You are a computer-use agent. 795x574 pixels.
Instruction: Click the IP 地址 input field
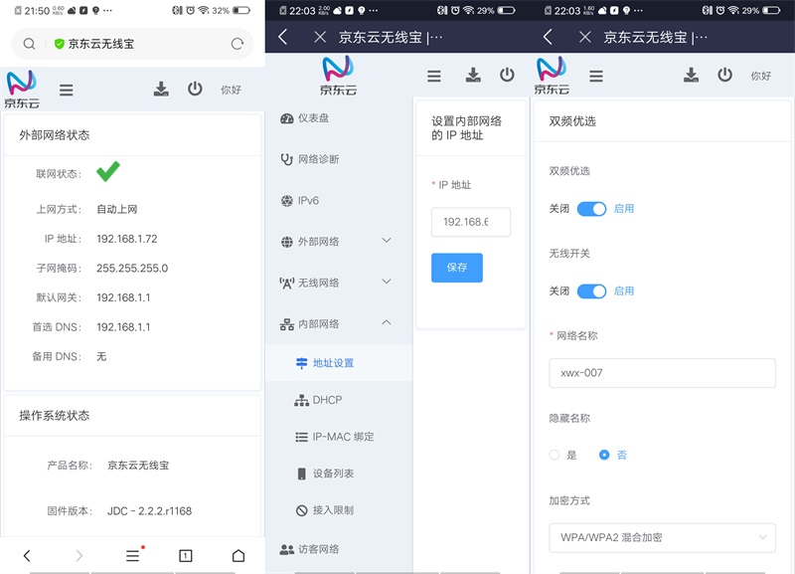click(x=470, y=222)
